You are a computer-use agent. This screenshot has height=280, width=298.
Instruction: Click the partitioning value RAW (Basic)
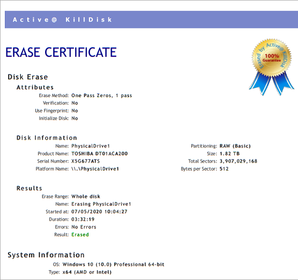235,146
